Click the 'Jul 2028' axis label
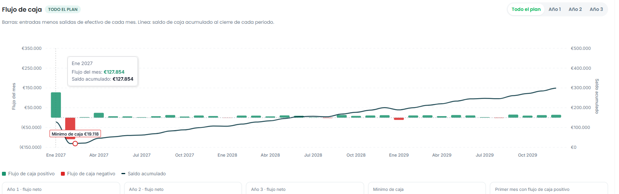Screen dimensions: 619x194 (313, 155)
